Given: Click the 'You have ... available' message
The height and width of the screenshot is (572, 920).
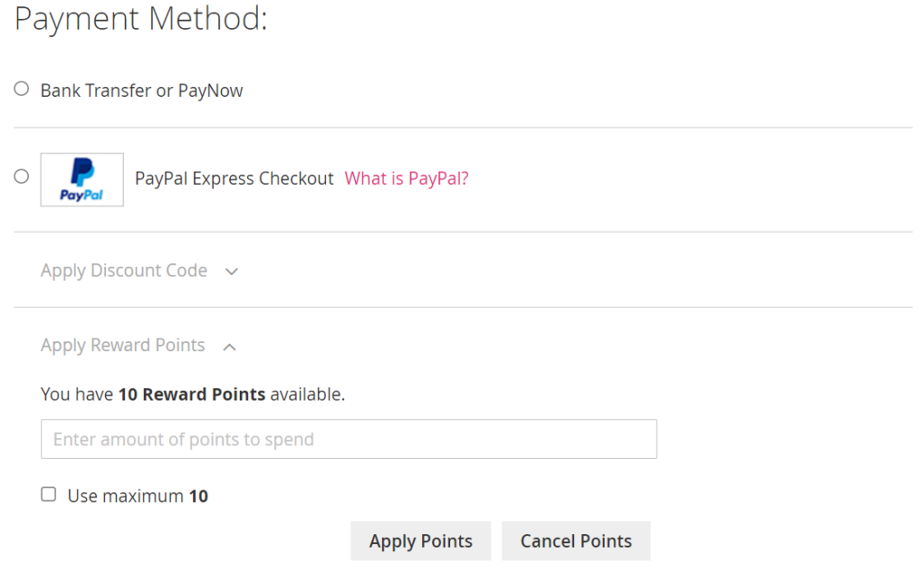Looking at the screenshot, I should (x=192, y=394).
